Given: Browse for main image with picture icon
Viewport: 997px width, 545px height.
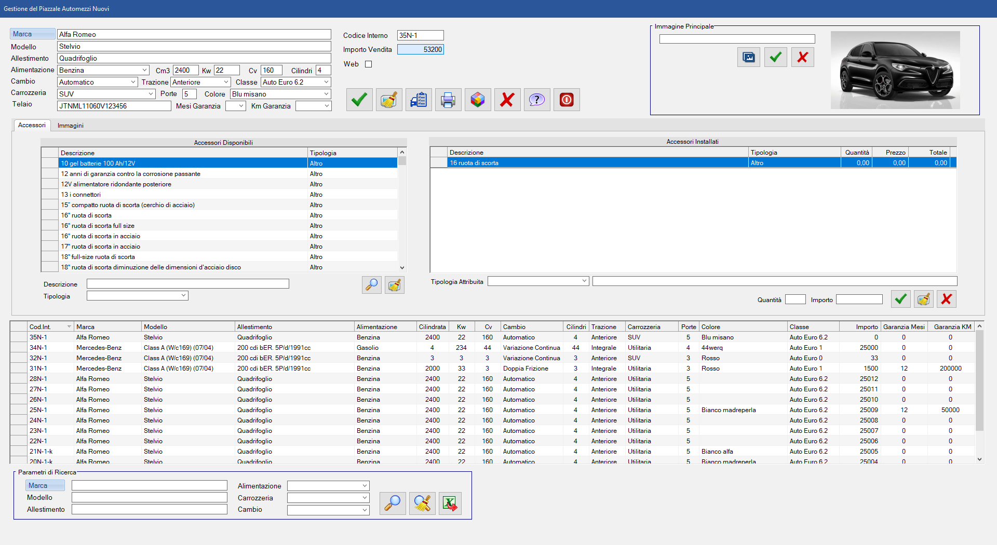Looking at the screenshot, I should point(748,57).
